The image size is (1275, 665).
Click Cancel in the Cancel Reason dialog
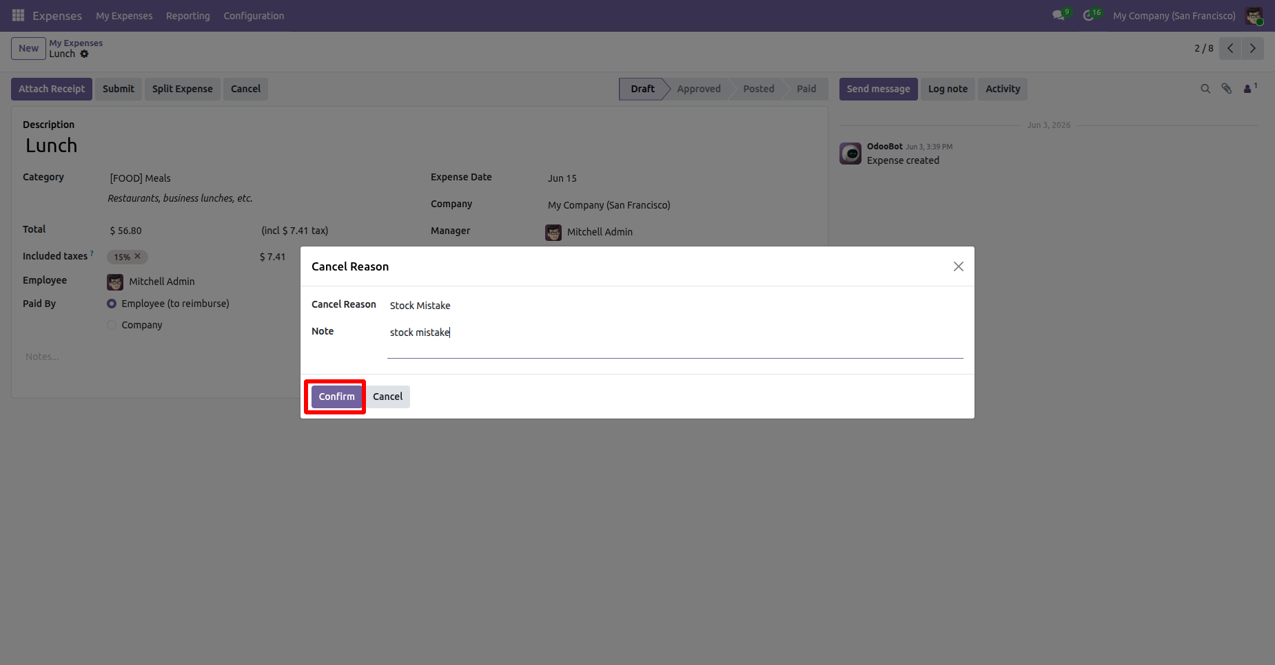[387, 397]
